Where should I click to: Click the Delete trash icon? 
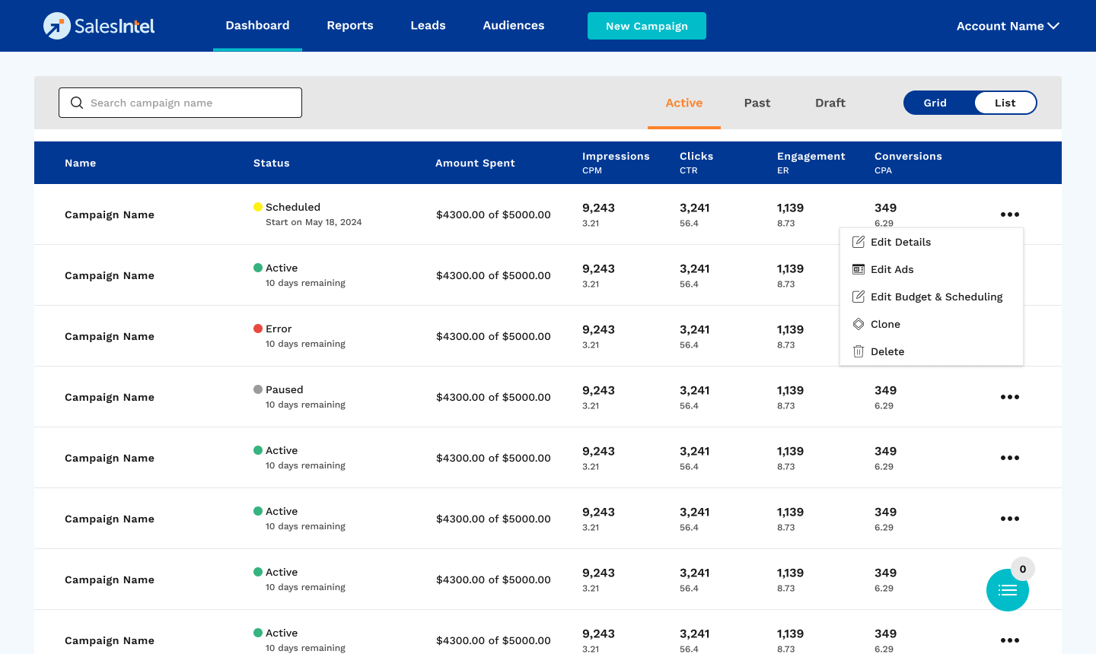[859, 351]
